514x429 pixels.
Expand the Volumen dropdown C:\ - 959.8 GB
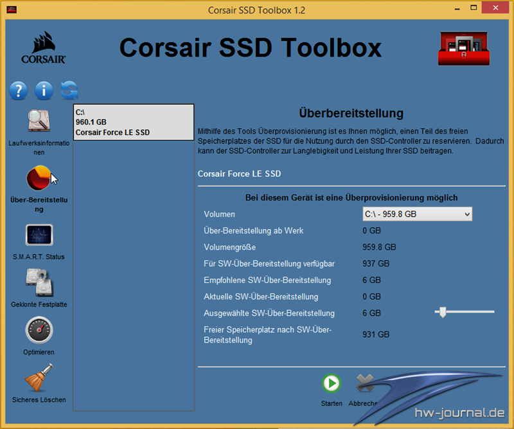(417, 214)
